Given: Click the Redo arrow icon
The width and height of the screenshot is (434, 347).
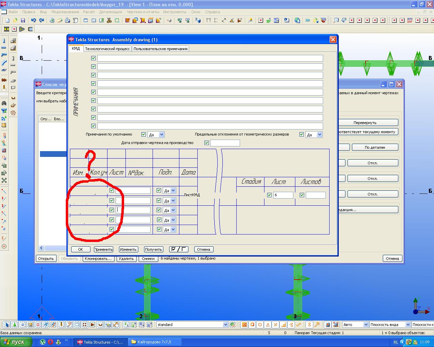Looking at the screenshot, I should 41,20.
